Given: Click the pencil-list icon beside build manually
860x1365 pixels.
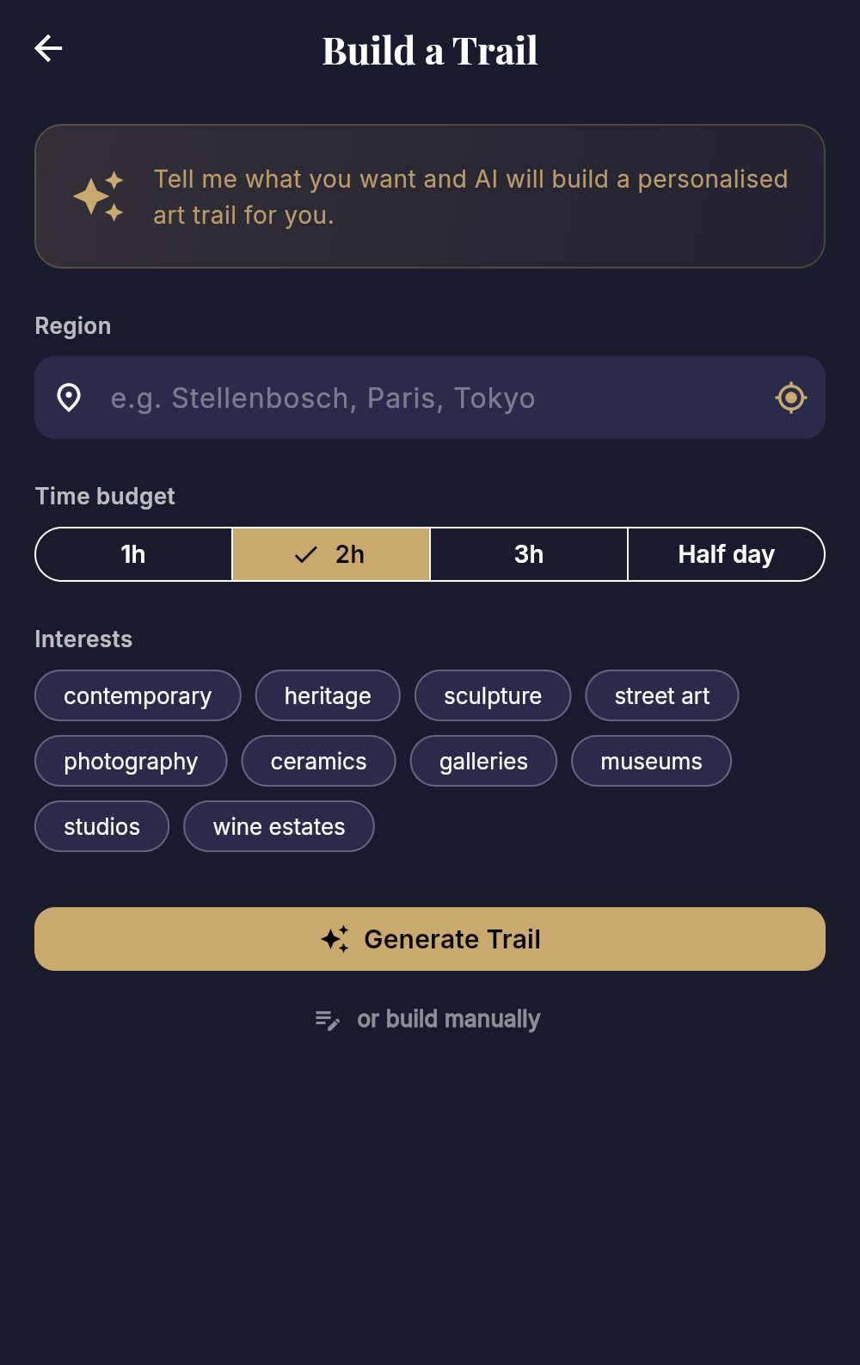Looking at the screenshot, I should pyautogui.click(x=327, y=1019).
